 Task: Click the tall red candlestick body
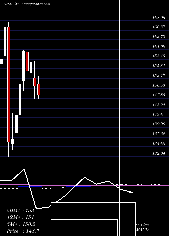point(9,84)
